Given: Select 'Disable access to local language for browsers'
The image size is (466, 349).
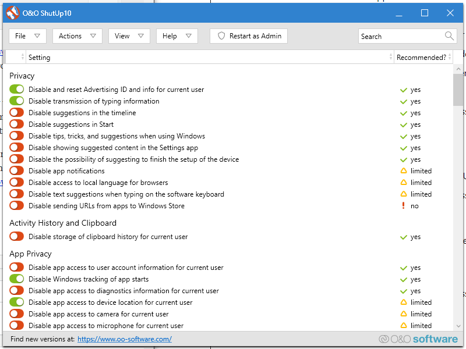Looking at the screenshot, I should pos(98,183).
